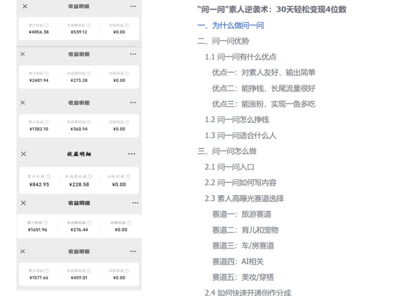The image size is (395, 296).
Task: Open the blue 一、为什么做问一问 heading link
Action: pos(230,26)
